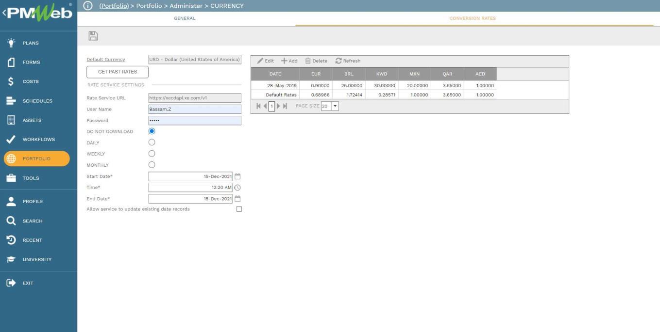Screen dimensions: 660x332
Task: Open University from the graduation cap icon
Action: (11, 259)
